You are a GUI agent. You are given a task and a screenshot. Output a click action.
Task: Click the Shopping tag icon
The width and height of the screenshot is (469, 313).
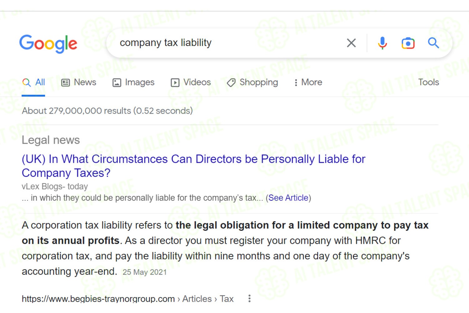pos(231,83)
